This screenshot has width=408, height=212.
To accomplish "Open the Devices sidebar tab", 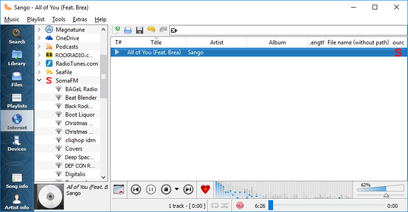I will click(x=17, y=143).
